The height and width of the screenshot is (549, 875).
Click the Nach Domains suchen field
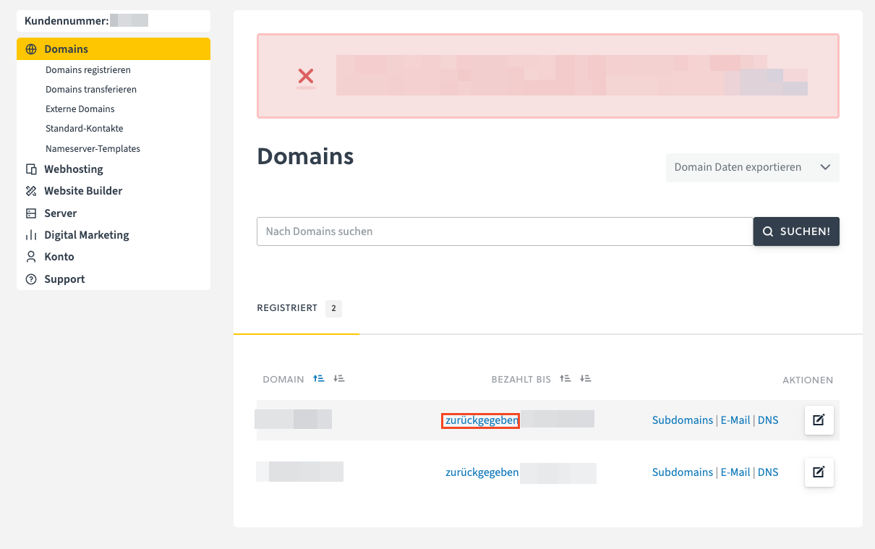pos(505,231)
